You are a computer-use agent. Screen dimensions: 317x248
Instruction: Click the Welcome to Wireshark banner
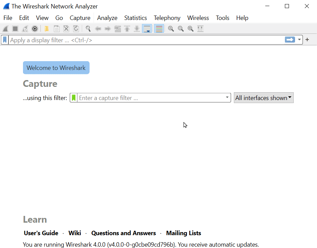click(56, 68)
